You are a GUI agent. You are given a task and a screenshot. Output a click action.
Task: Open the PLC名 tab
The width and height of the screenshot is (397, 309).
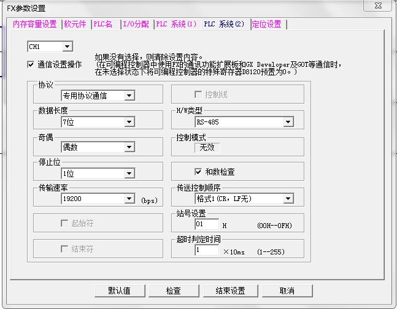point(104,25)
